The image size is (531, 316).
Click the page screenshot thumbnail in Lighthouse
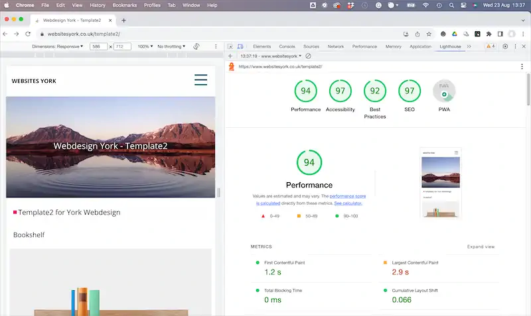441,183
